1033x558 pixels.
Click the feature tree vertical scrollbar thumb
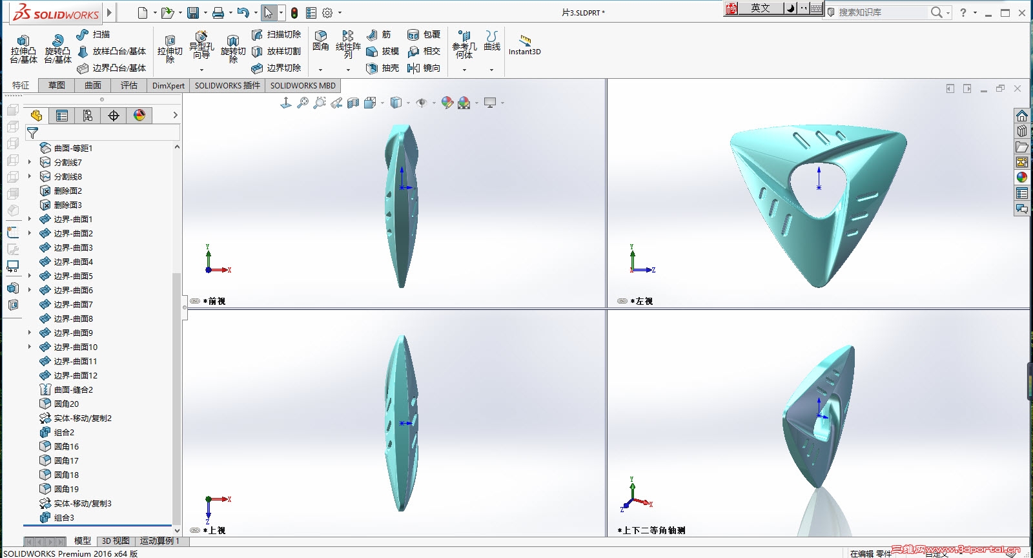176,398
